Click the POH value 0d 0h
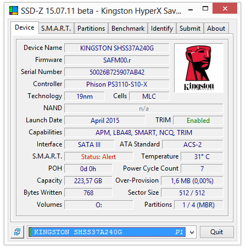The image size is (246, 249). tap(88, 169)
